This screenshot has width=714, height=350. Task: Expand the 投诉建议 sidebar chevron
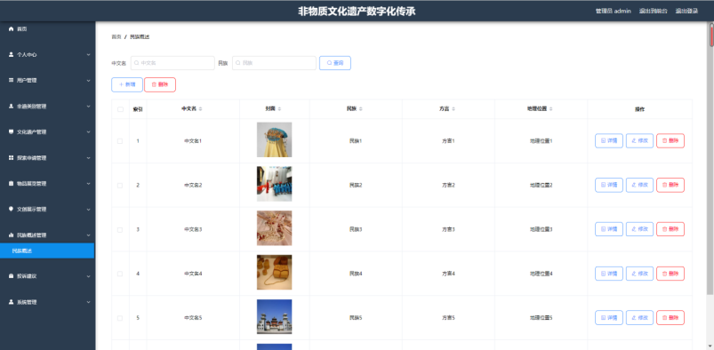[88, 276]
